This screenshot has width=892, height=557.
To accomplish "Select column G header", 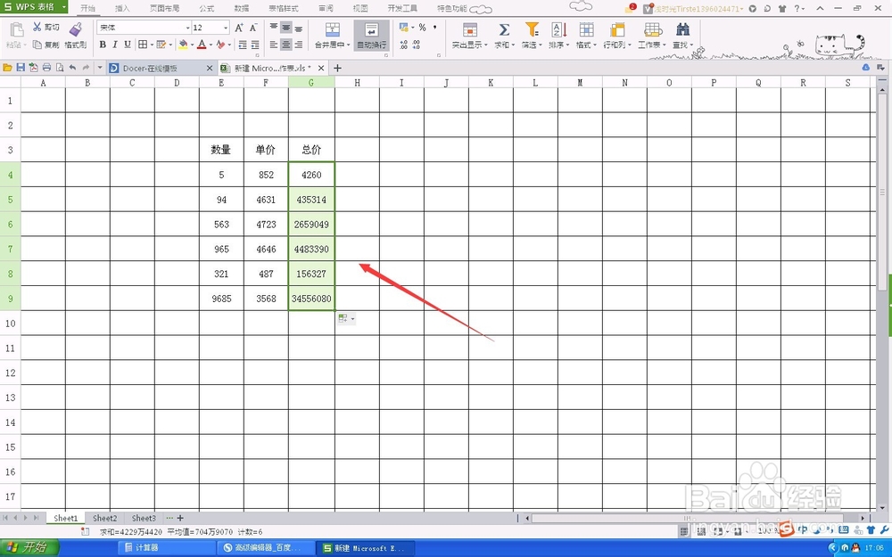I will [x=311, y=82].
